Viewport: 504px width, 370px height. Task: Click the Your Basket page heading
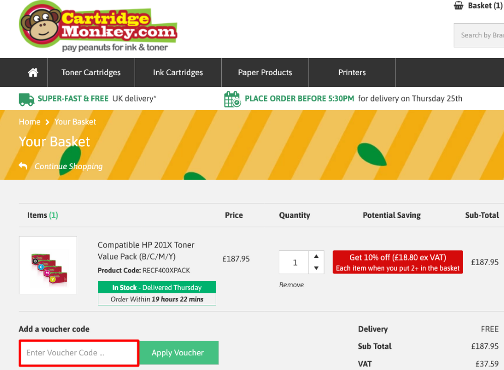click(x=54, y=142)
